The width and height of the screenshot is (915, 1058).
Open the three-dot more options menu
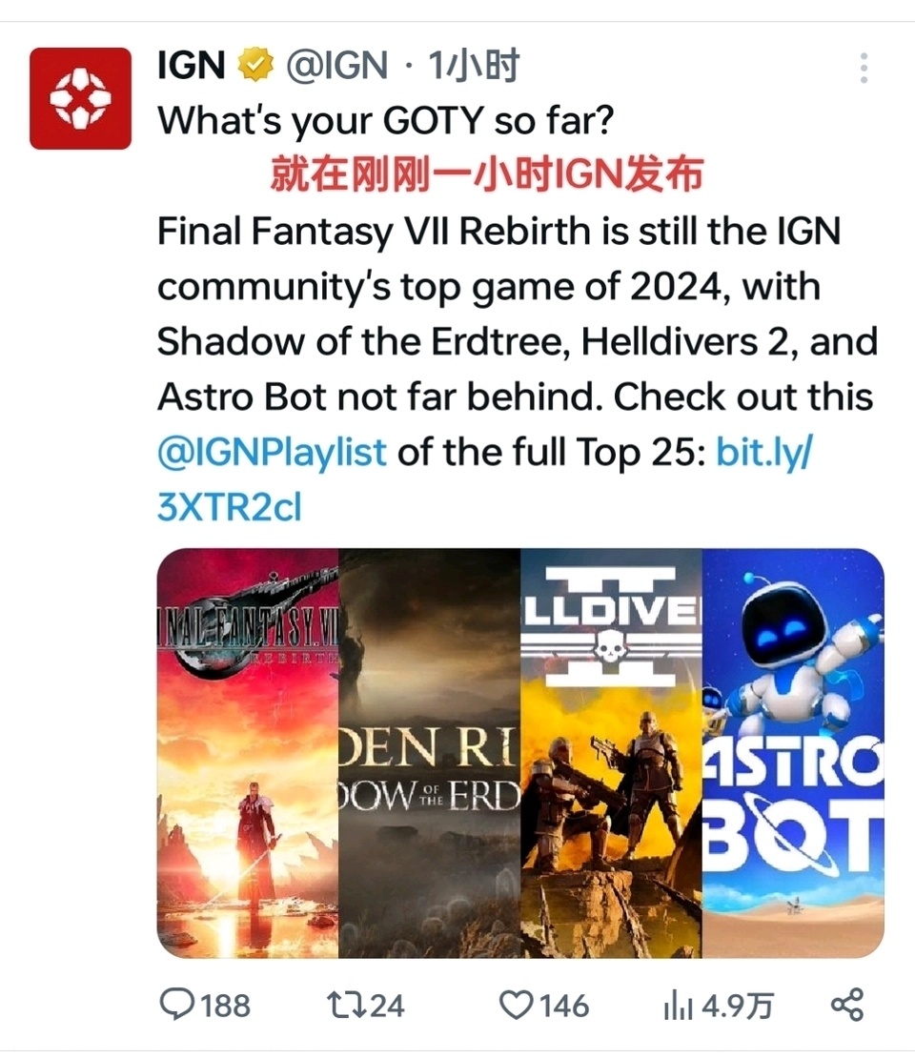click(864, 68)
